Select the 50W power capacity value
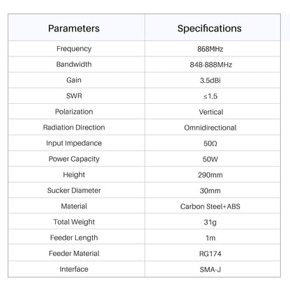Screen dimensions: 290x290 tap(210, 159)
